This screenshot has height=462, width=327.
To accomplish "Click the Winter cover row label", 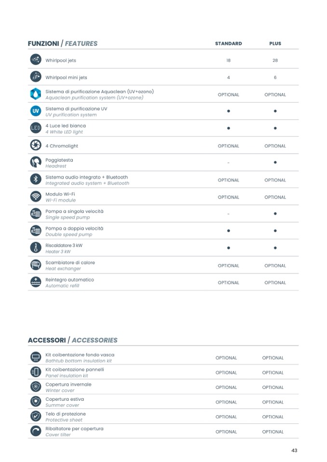I will point(68,387).
